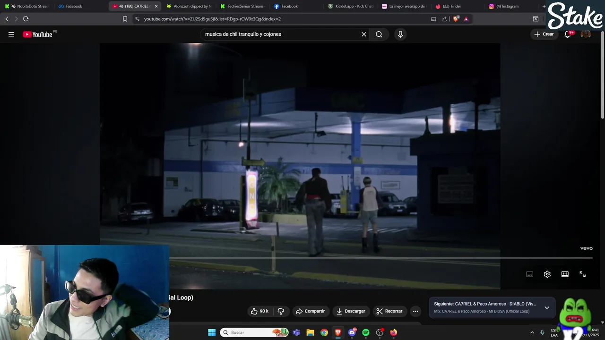
Task: Click the Recortar clip button
Action: click(389, 311)
